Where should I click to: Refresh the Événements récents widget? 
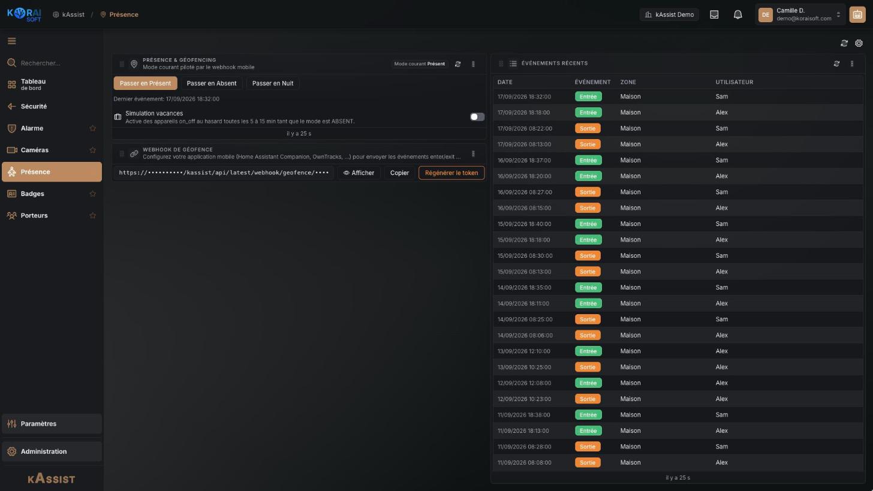pyautogui.click(x=836, y=64)
